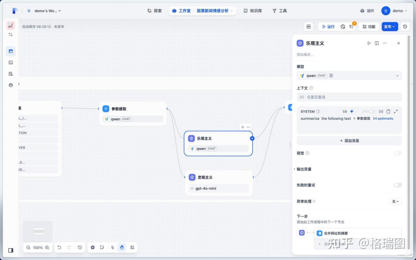Click the plus handle on 乐观主义 node
This screenshot has height=260, width=416.
click(252, 138)
